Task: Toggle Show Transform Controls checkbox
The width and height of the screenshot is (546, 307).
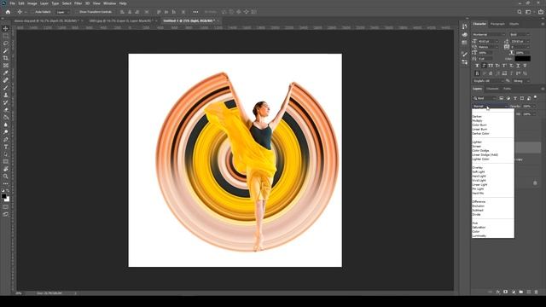Action: [76, 12]
